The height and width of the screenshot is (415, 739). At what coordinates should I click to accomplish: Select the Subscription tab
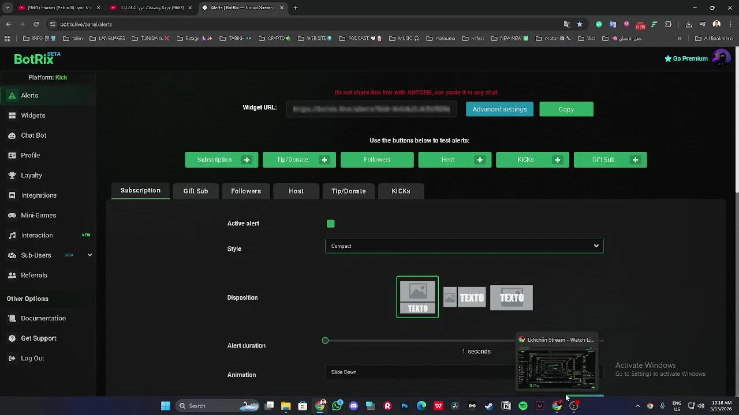pyautogui.click(x=140, y=191)
